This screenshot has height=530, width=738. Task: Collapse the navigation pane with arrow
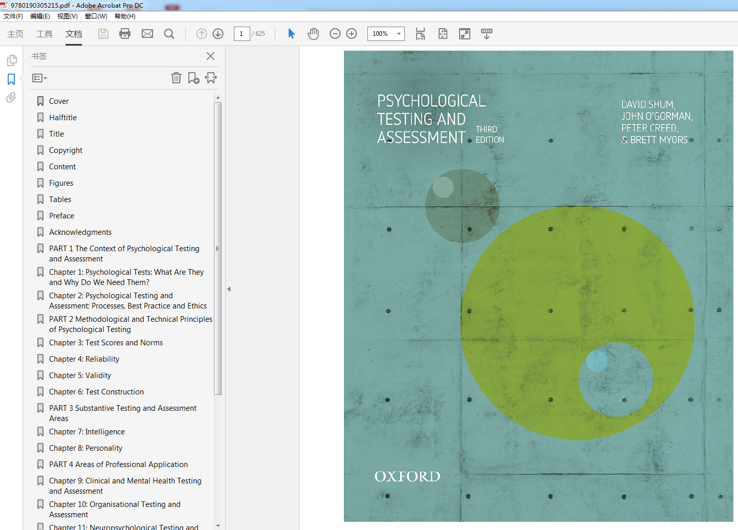point(229,289)
